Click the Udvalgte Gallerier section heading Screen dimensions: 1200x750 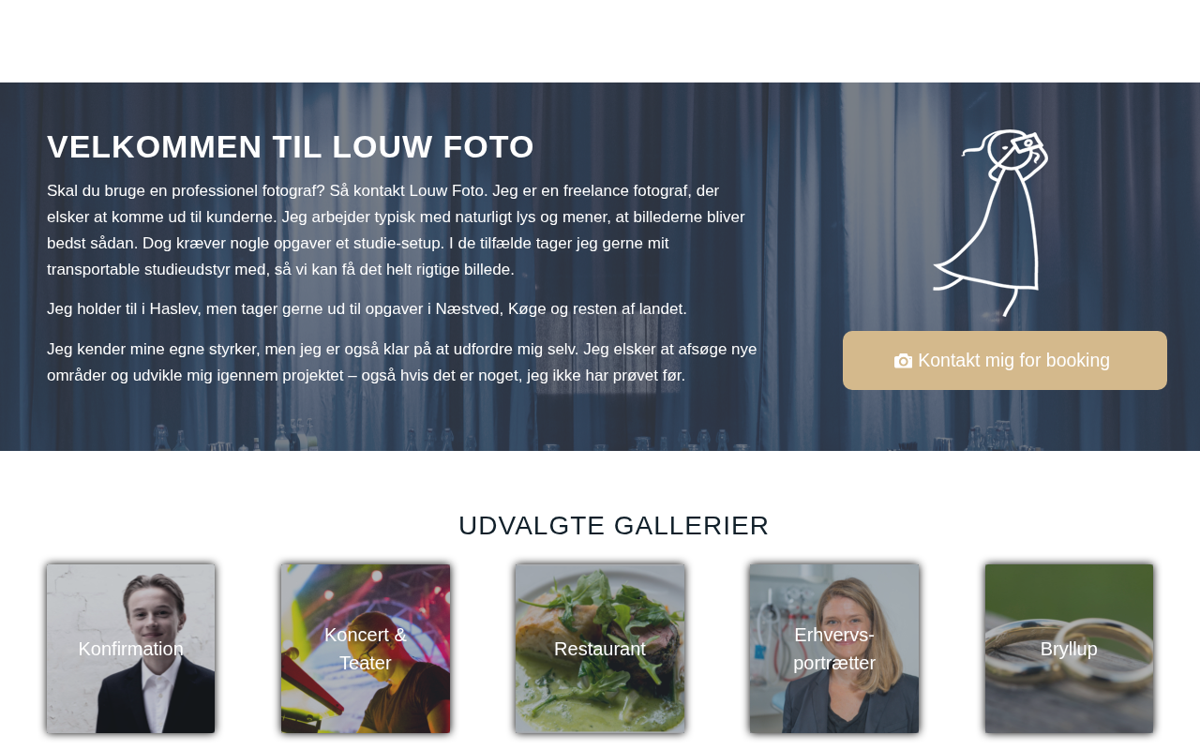614,526
